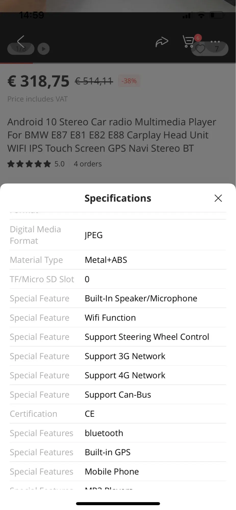Tap the five-star rating
236x510 pixels.
(29, 164)
